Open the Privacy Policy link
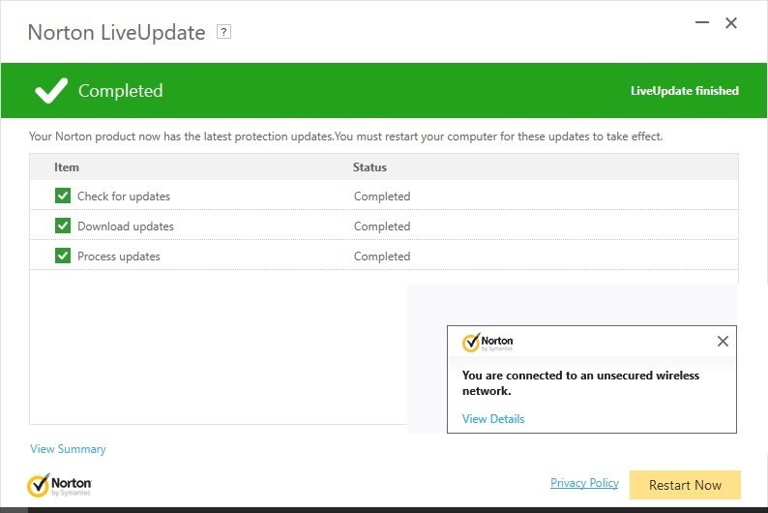768x513 pixels. [584, 483]
